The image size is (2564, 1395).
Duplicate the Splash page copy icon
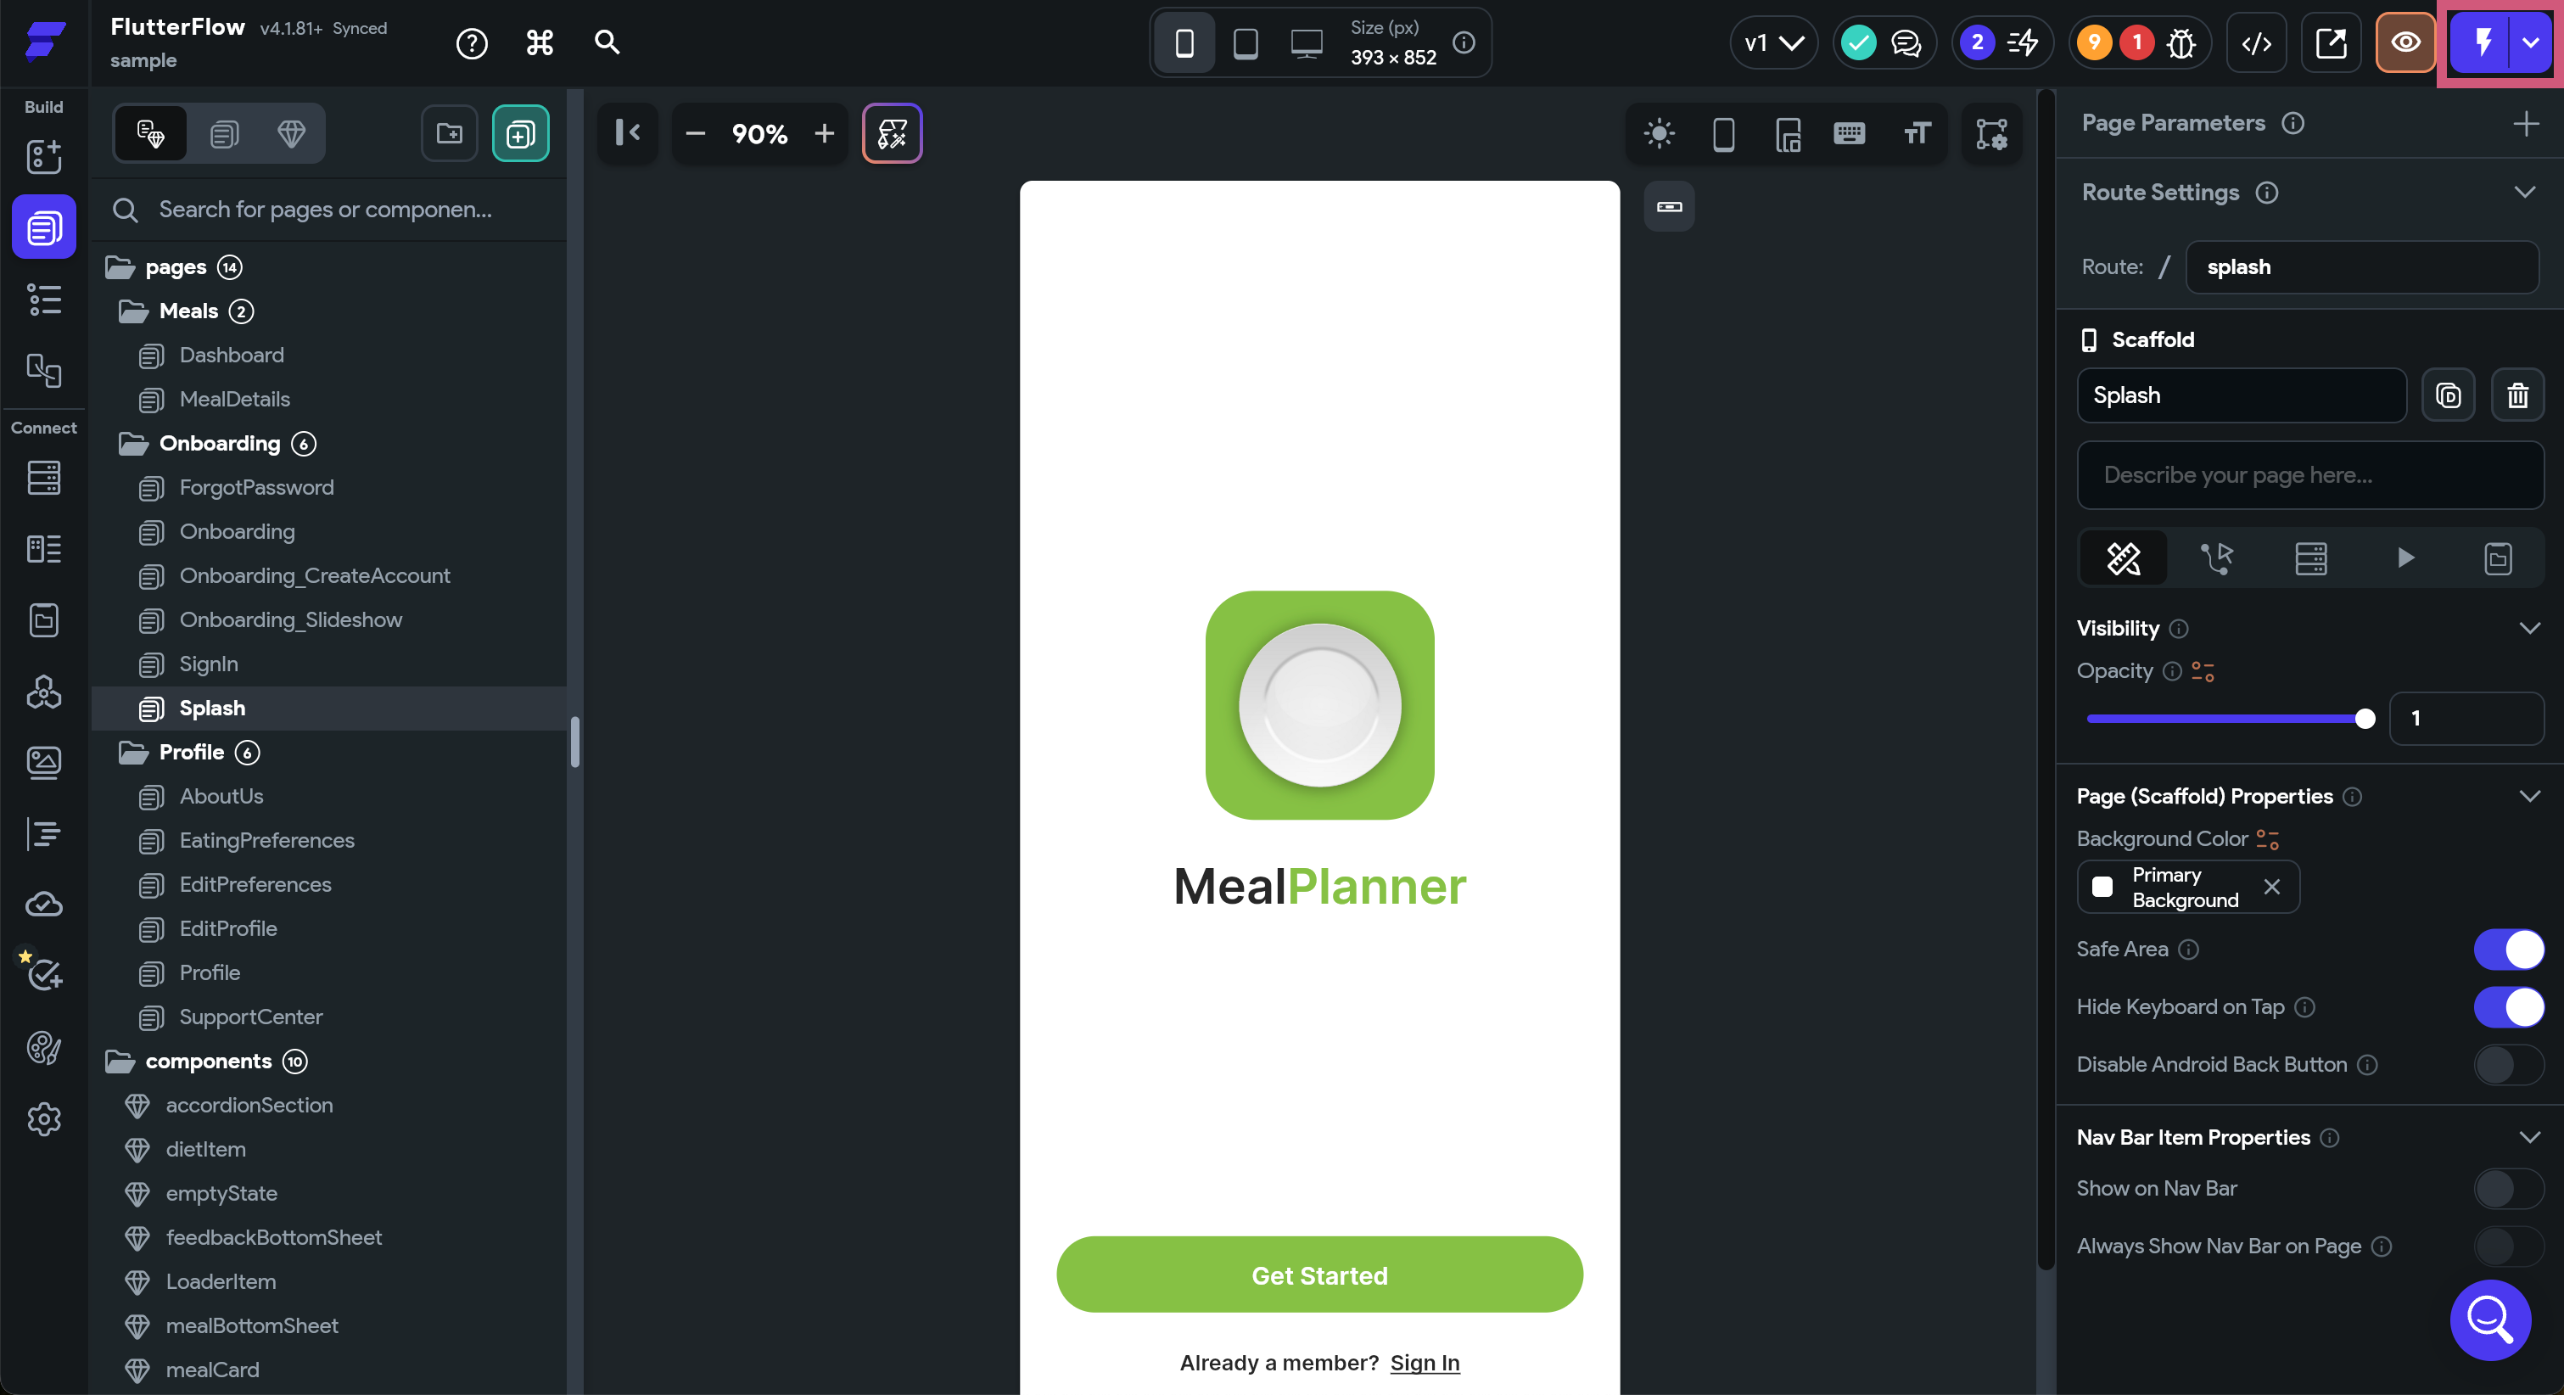pyautogui.click(x=2449, y=395)
